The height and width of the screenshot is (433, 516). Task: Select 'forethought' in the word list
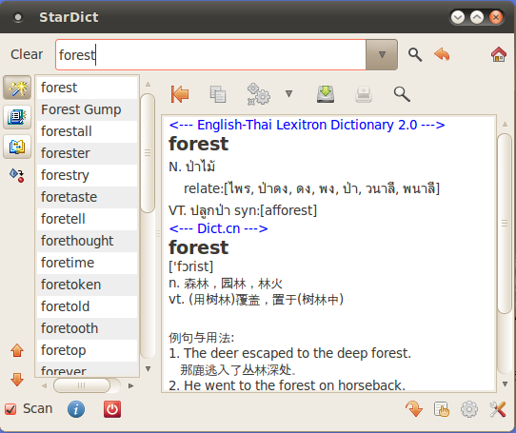click(x=87, y=241)
